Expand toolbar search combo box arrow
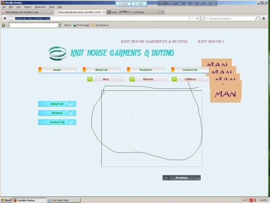This screenshot has height=203, width=270. click(x=59, y=25)
